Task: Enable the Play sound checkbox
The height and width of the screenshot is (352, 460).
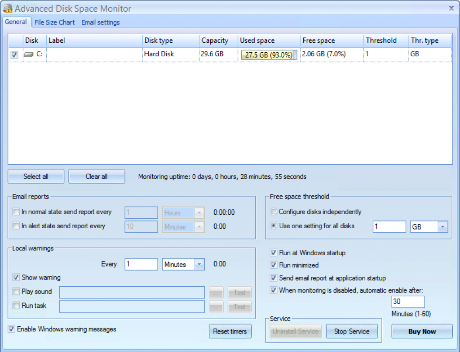Action: click(17, 292)
